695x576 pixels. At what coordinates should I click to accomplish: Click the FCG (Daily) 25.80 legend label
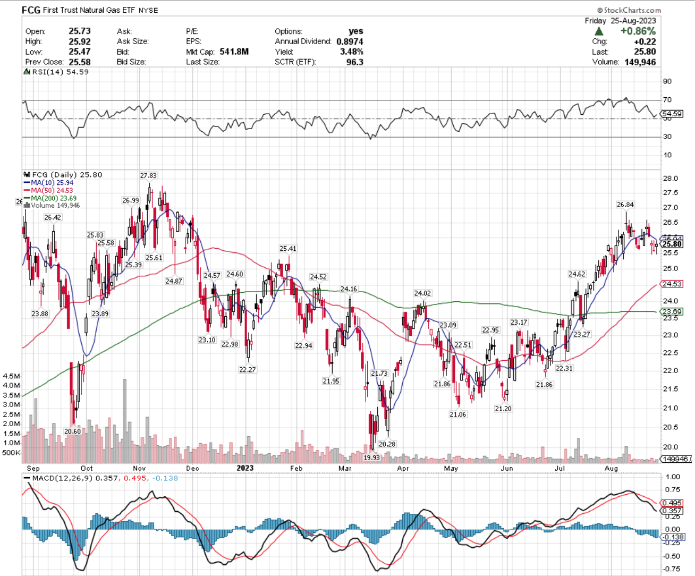click(63, 174)
